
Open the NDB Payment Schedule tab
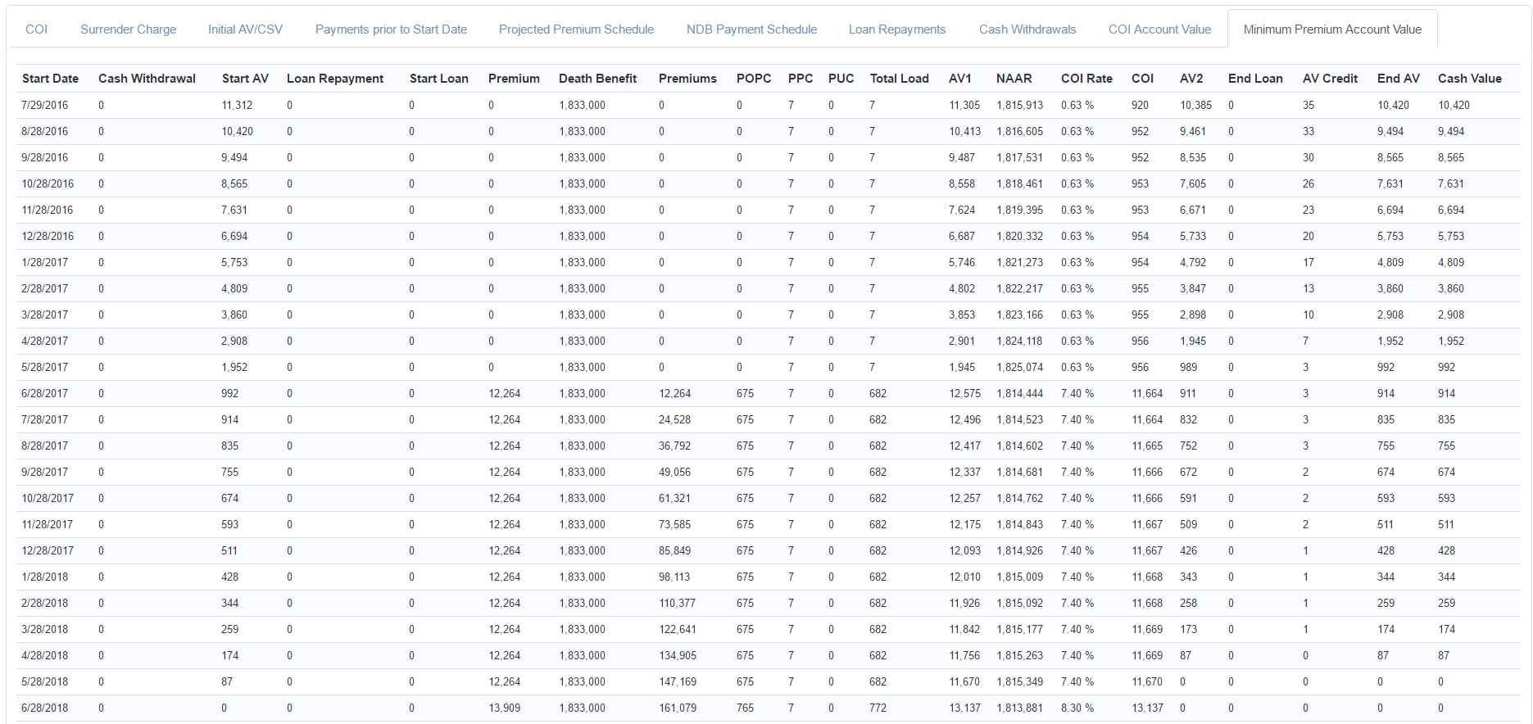(751, 29)
